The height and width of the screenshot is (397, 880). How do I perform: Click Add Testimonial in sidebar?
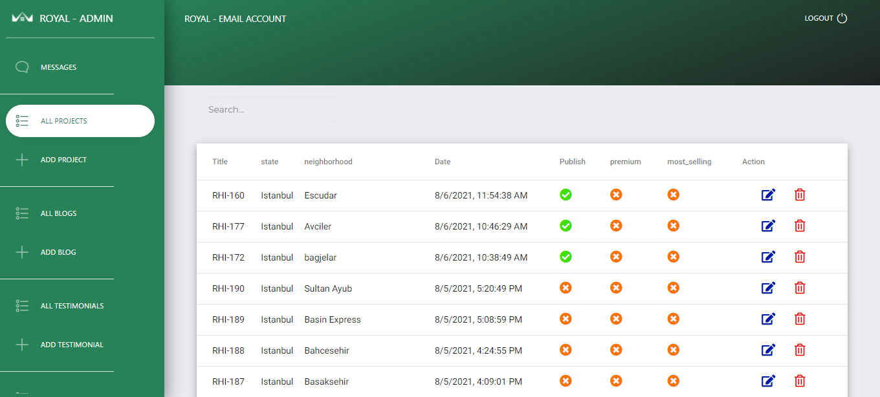coord(72,345)
